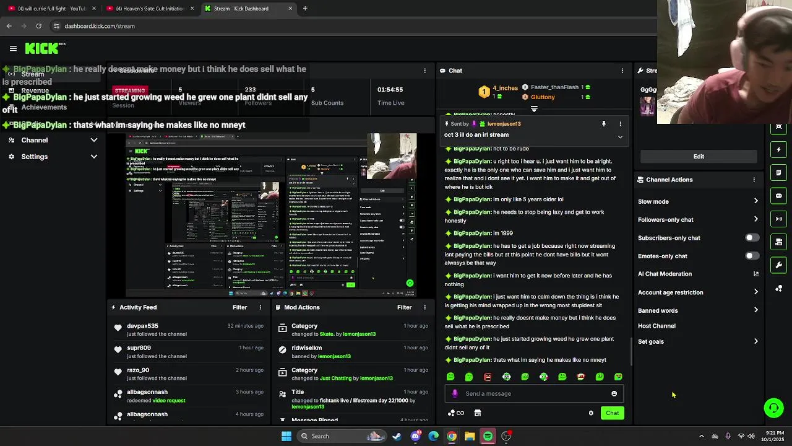Filter the Activity Feed
Screen dimensions: 792x446
(x=239, y=307)
